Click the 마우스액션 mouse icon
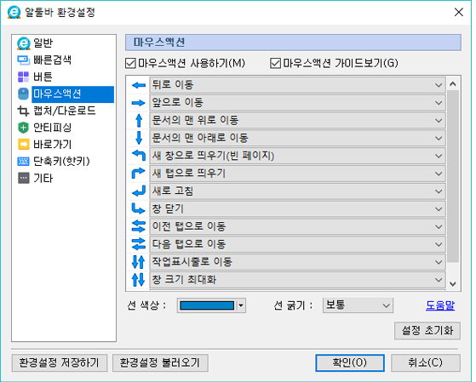The height and width of the screenshot is (382, 476). click(24, 94)
